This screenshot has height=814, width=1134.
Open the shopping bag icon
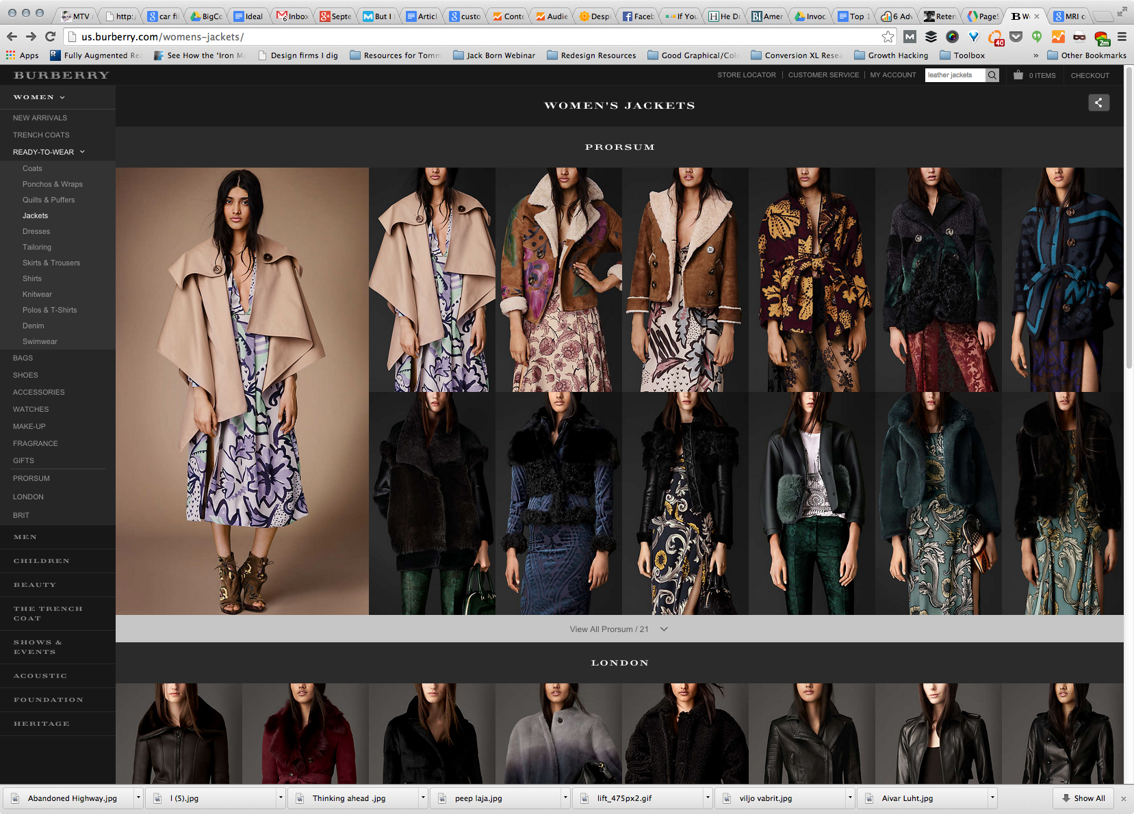(1018, 75)
